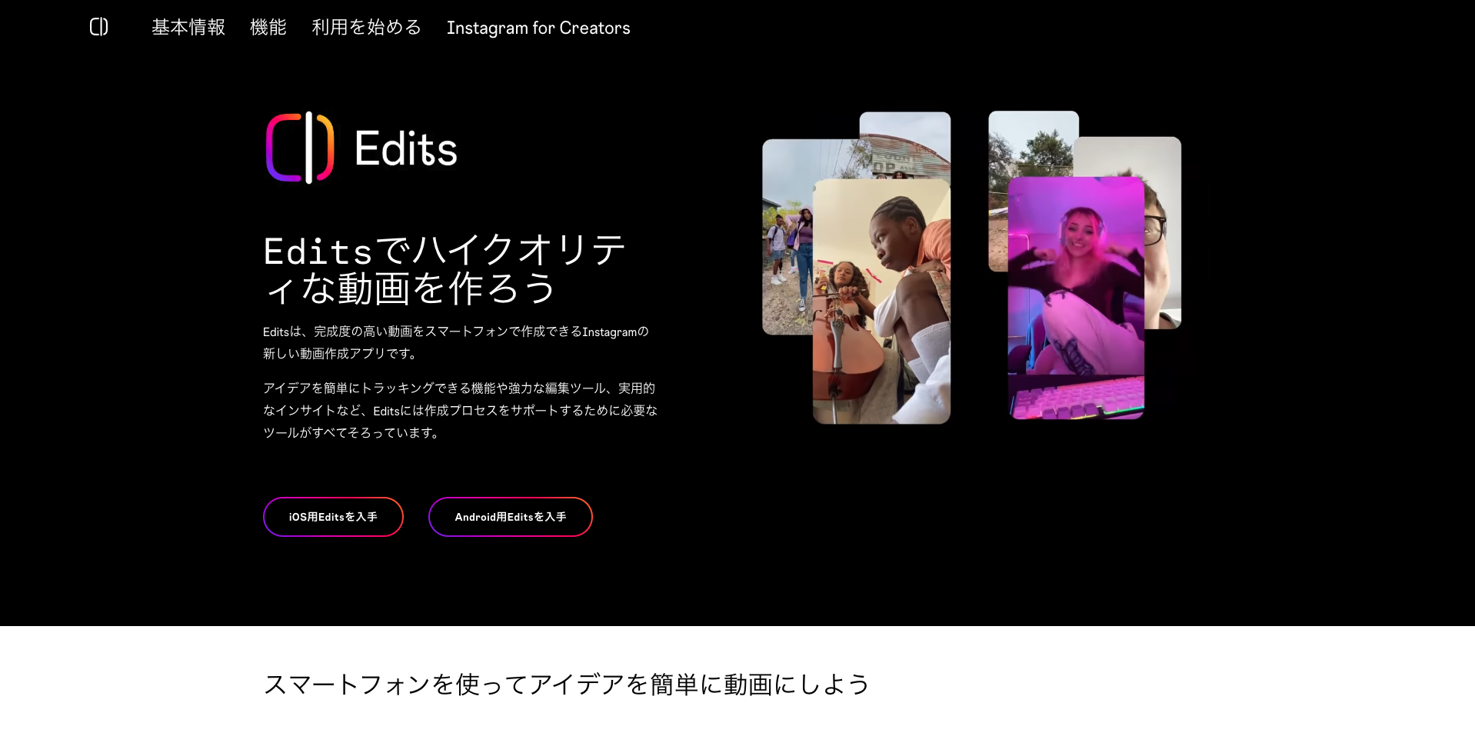Image resolution: width=1475 pixels, height=733 pixels.
Task: Click the man with glasses thumbnail
Action: [x=1163, y=233]
